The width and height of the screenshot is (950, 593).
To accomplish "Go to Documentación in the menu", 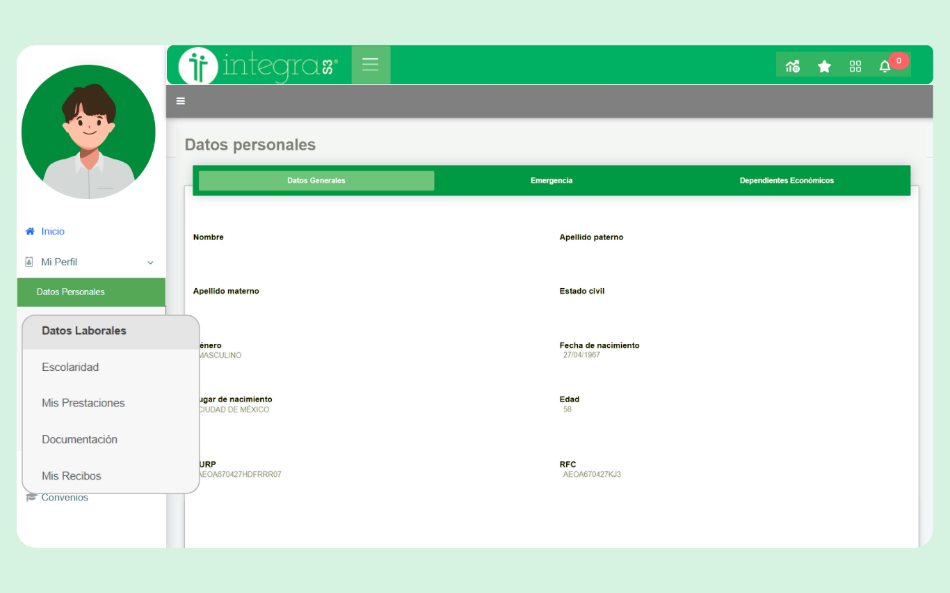I will click(x=79, y=439).
